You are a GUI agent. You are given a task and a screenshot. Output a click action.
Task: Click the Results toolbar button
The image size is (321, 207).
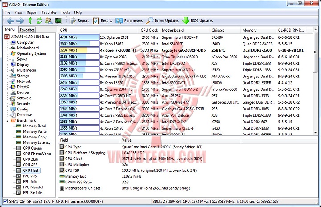tap(103, 20)
